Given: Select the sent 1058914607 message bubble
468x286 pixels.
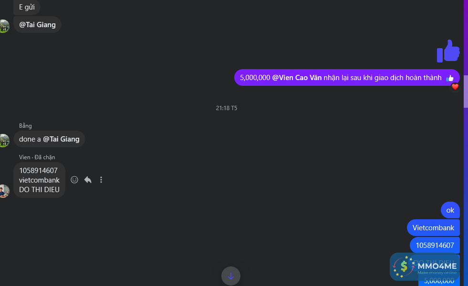Looking at the screenshot, I should click(x=435, y=245).
